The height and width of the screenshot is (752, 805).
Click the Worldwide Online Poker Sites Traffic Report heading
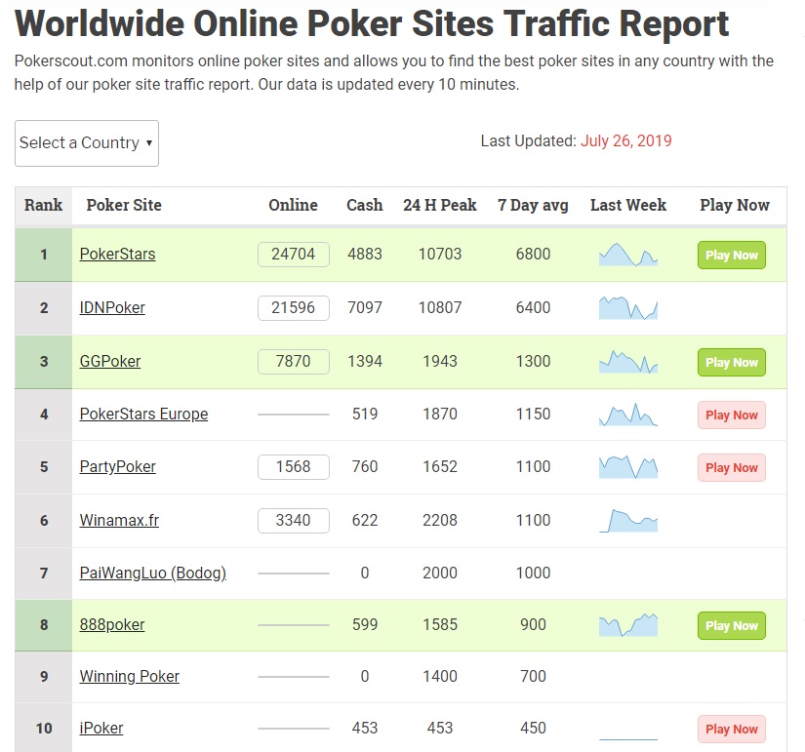click(x=372, y=24)
